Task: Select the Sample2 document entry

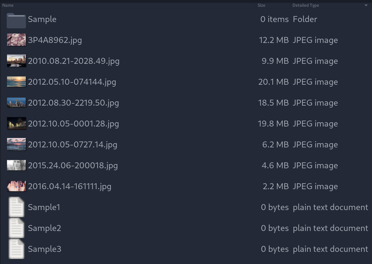Action: coord(44,228)
